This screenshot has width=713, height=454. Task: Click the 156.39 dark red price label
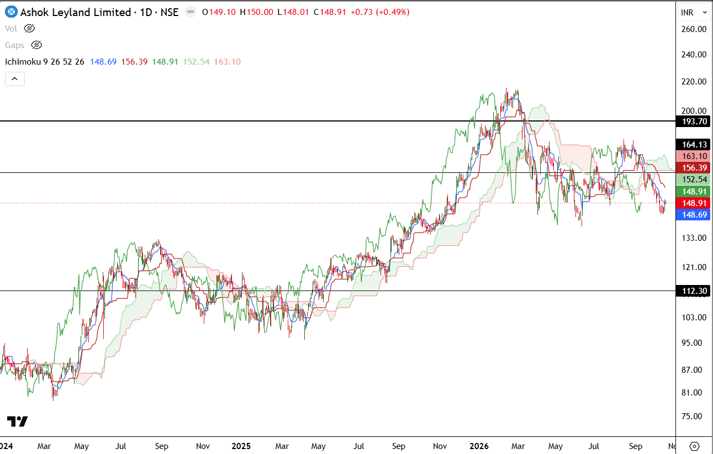tap(694, 168)
